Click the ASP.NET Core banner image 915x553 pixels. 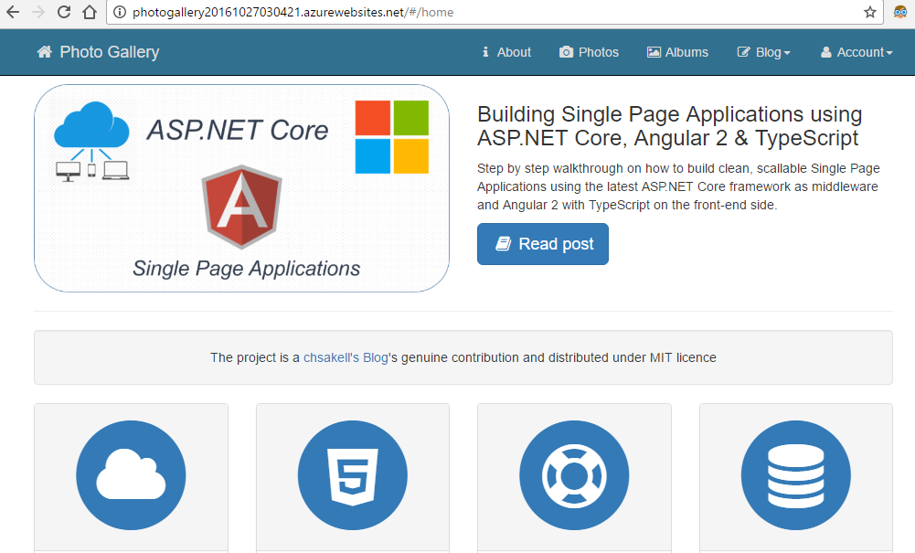tap(241, 188)
